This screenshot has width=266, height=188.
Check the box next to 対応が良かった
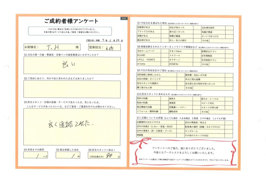(197, 27)
